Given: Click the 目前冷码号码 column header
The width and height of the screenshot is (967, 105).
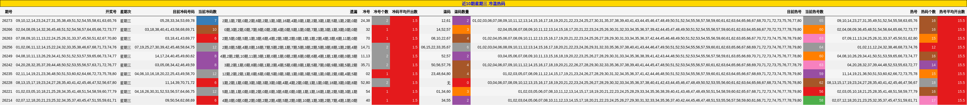Looking at the screenshot, I should click(x=184, y=12).
